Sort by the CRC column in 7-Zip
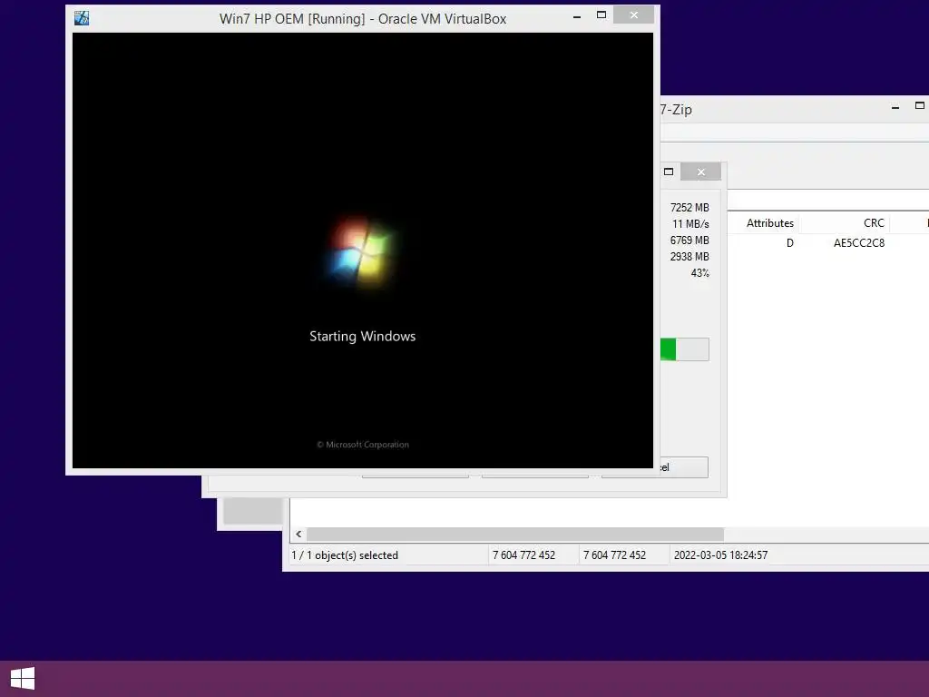This screenshot has height=697, width=929. (x=874, y=223)
